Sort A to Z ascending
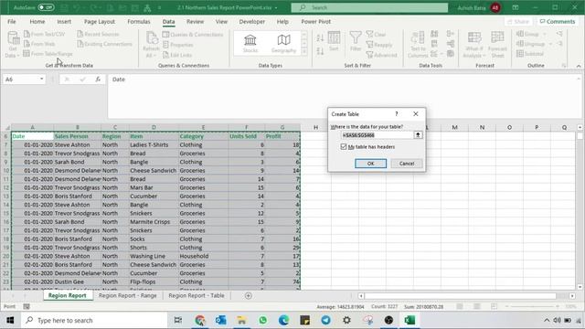 pos(320,37)
